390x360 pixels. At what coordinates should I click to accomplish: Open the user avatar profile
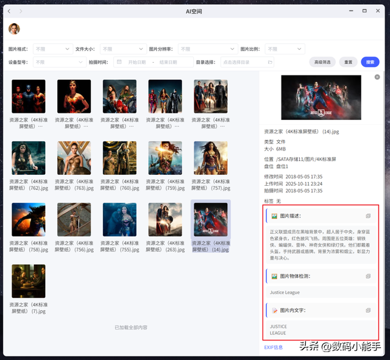[14, 29]
